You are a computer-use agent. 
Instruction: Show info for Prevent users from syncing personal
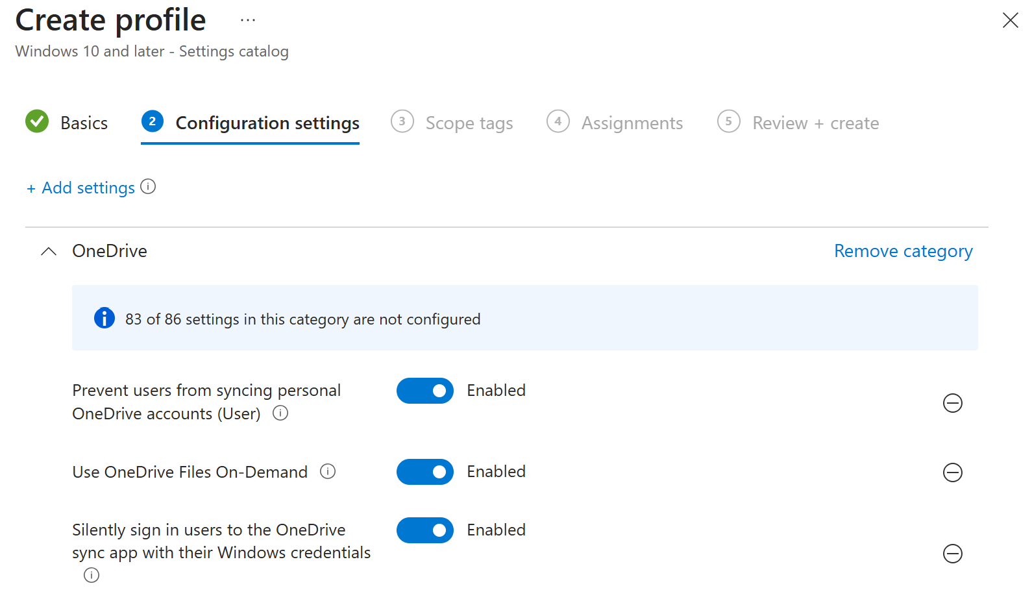point(280,413)
